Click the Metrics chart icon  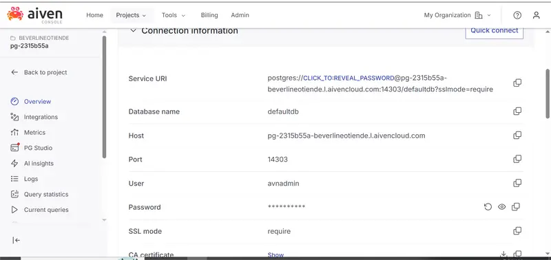pos(14,132)
